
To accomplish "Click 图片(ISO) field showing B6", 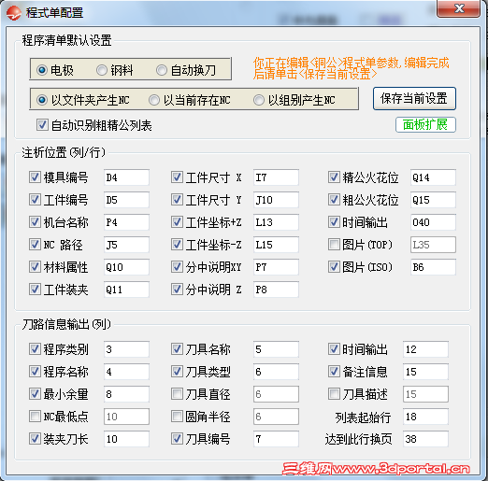I will tap(433, 267).
